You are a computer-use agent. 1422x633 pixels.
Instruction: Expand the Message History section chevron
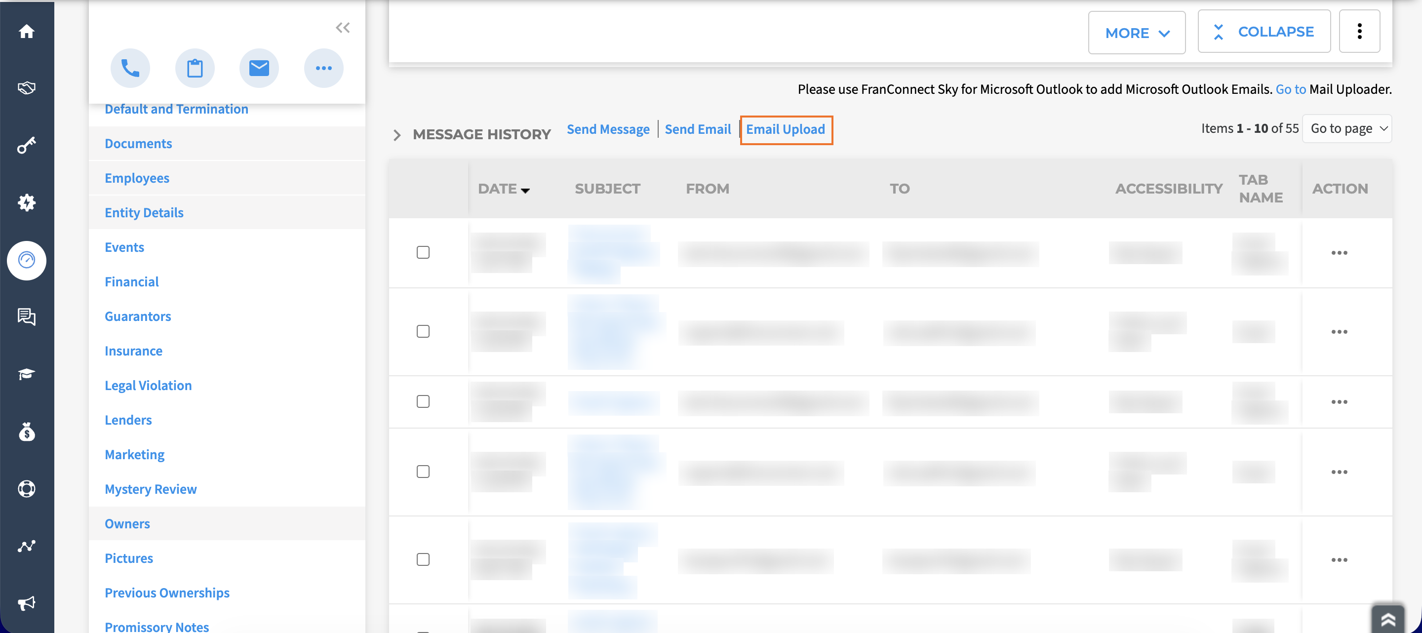(397, 135)
